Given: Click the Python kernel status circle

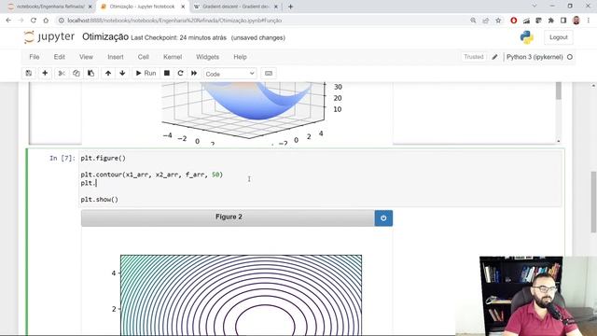Looking at the screenshot, I should [x=570, y=57].
